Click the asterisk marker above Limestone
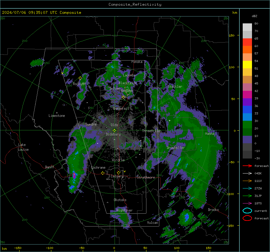 [x=57, y=113]
